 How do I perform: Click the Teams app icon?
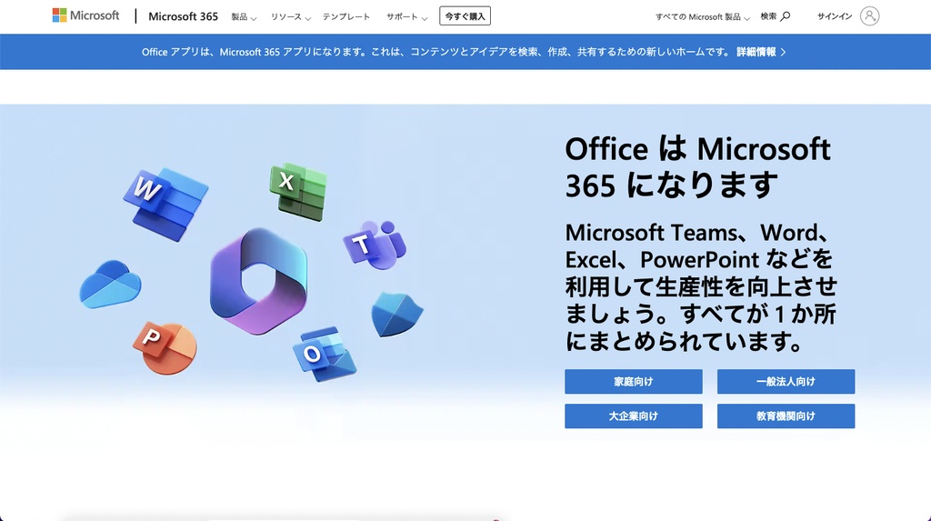tap(375, 245)
